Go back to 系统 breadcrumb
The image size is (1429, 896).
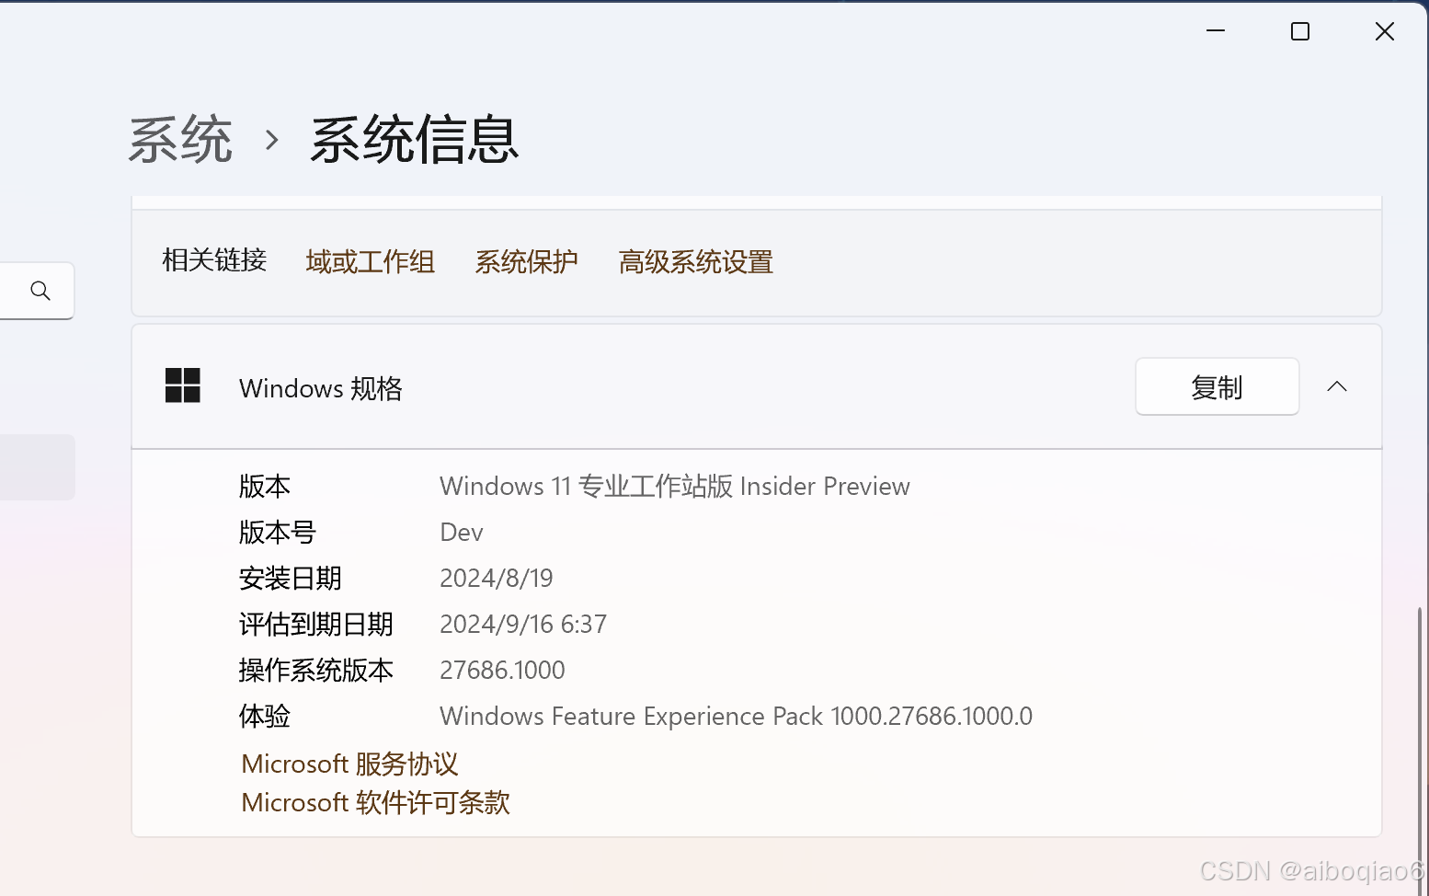click(180, 140)
